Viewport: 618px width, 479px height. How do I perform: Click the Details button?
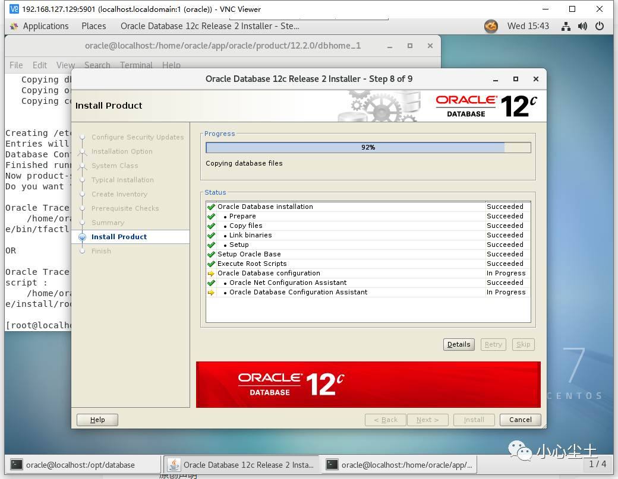[x=459, y=344]
